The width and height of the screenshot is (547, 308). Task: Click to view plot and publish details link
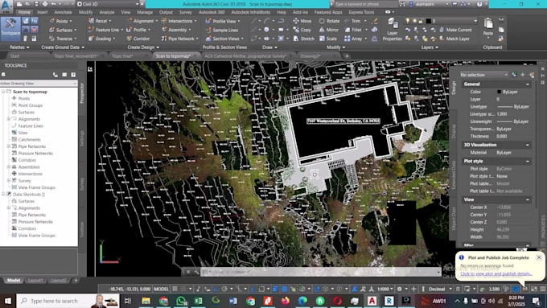tap(496, 273)
